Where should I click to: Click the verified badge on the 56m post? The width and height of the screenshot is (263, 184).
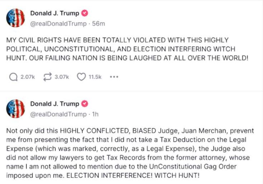[85, 14]
